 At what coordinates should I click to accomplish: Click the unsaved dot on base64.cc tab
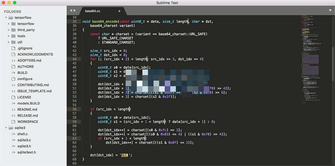point(119,11)
